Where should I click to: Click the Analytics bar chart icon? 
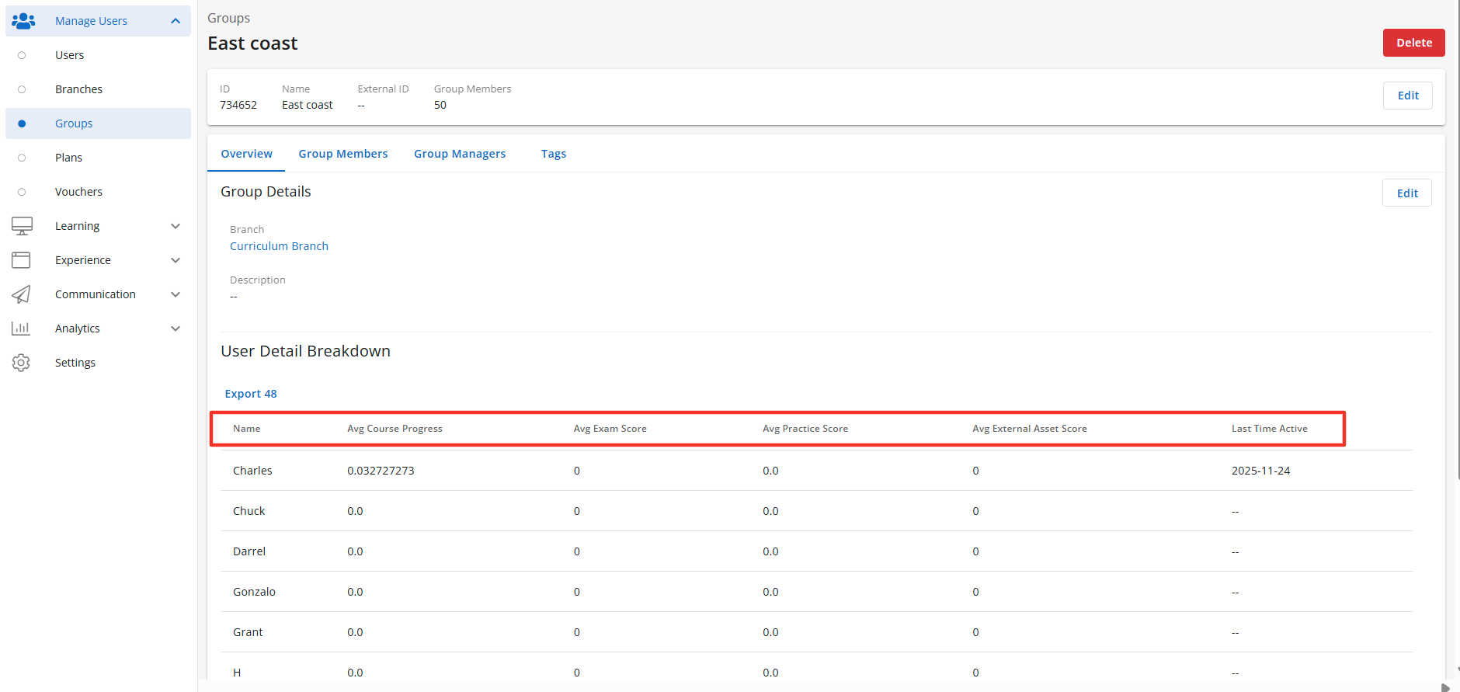21,329
